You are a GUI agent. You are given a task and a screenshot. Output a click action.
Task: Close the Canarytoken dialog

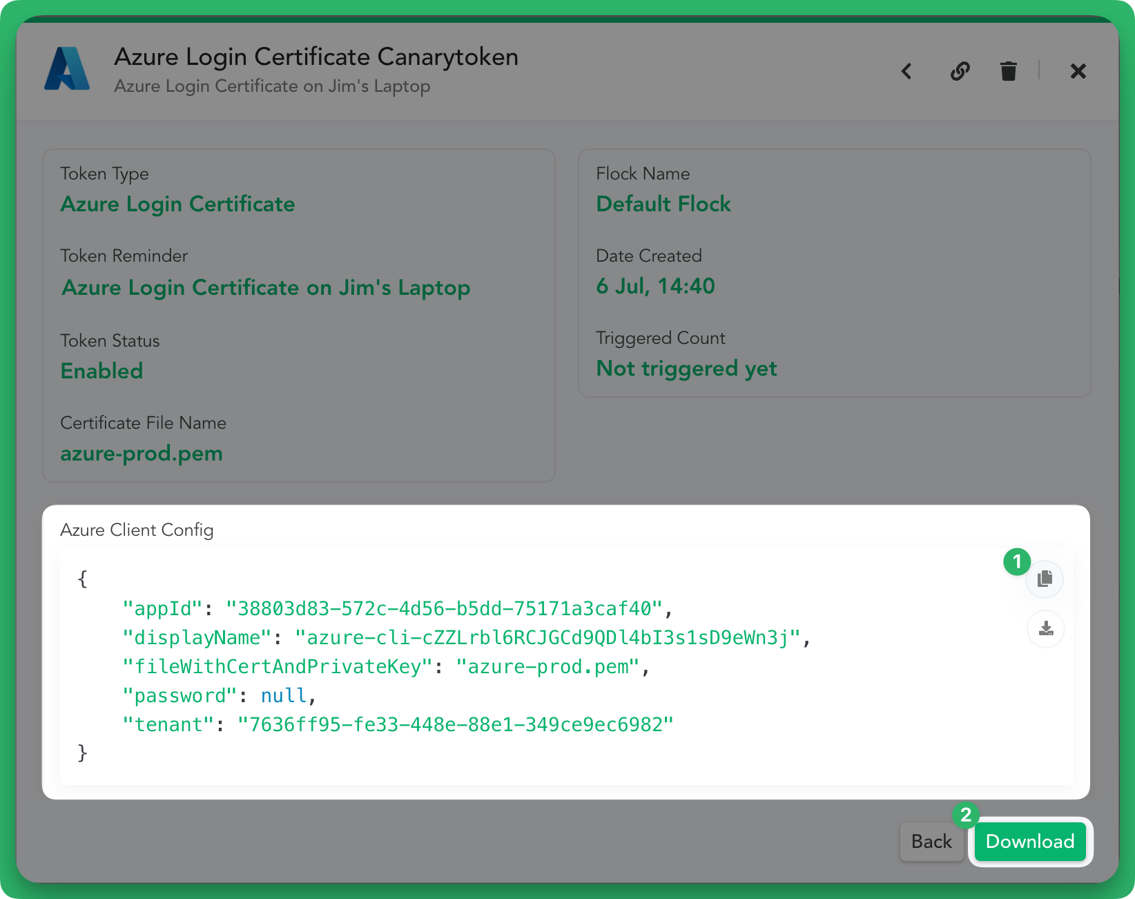click(x=1078, y=71)
